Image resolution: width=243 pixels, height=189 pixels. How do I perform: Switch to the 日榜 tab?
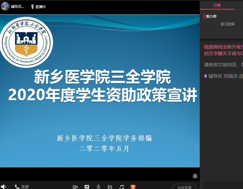217,5
